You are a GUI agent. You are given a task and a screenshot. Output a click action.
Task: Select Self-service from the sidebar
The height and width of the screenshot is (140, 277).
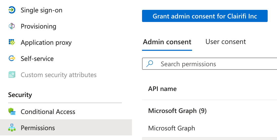[x=37, y=59]
